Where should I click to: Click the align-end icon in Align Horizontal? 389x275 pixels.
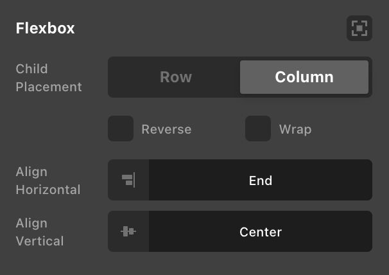(x=128, y=180)
